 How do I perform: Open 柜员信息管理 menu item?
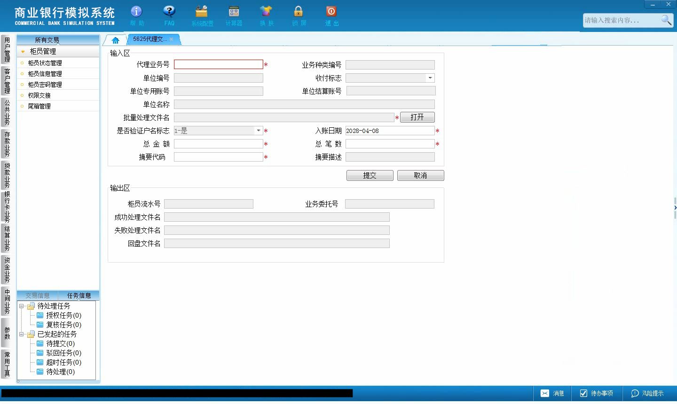click(58, 74)
